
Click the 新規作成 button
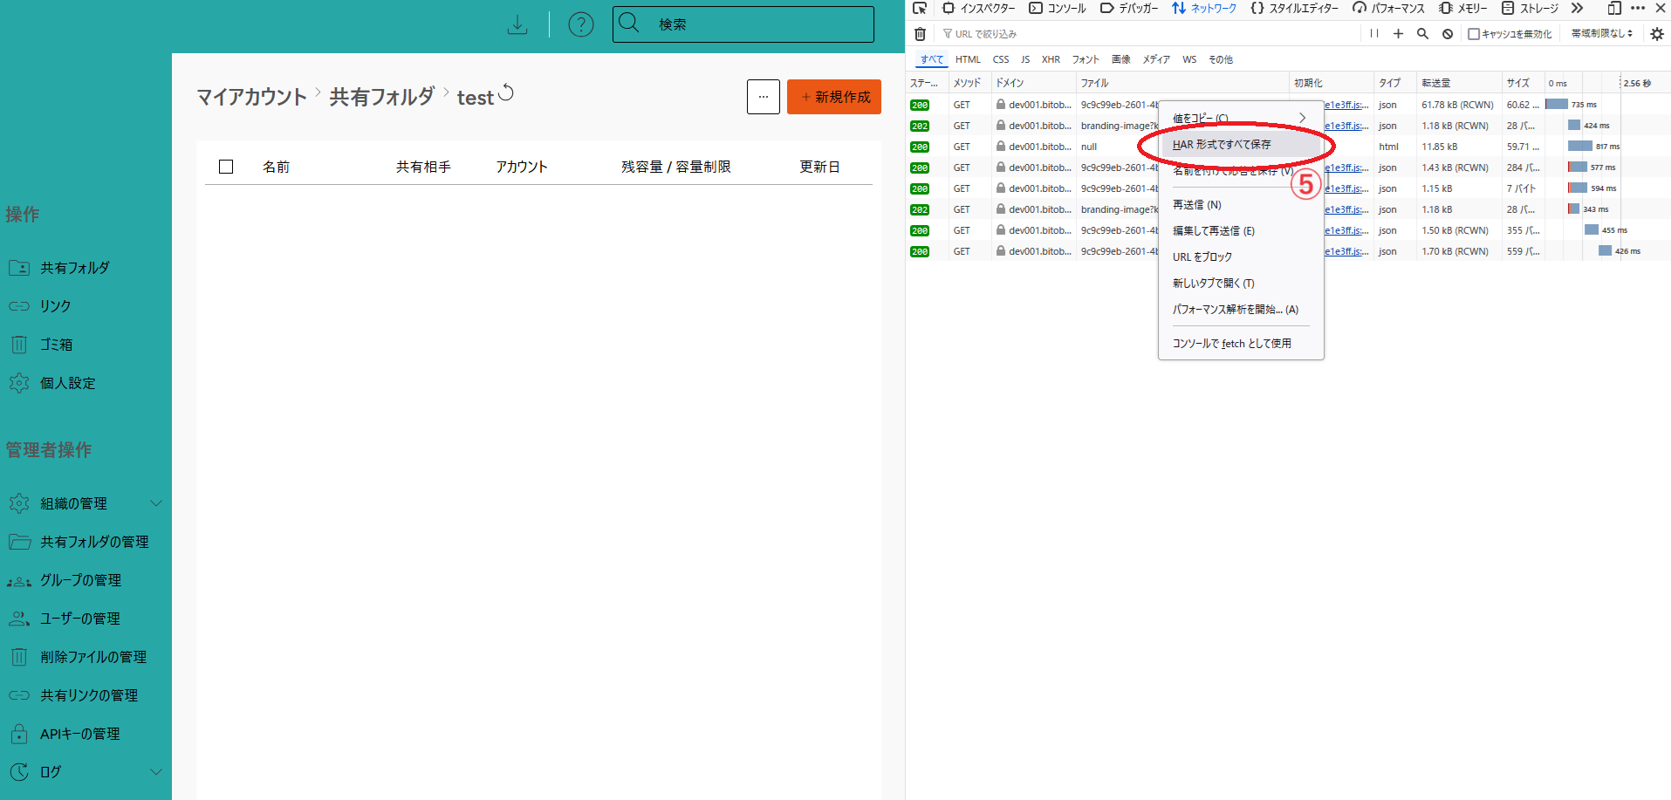[x=834, y=97]
